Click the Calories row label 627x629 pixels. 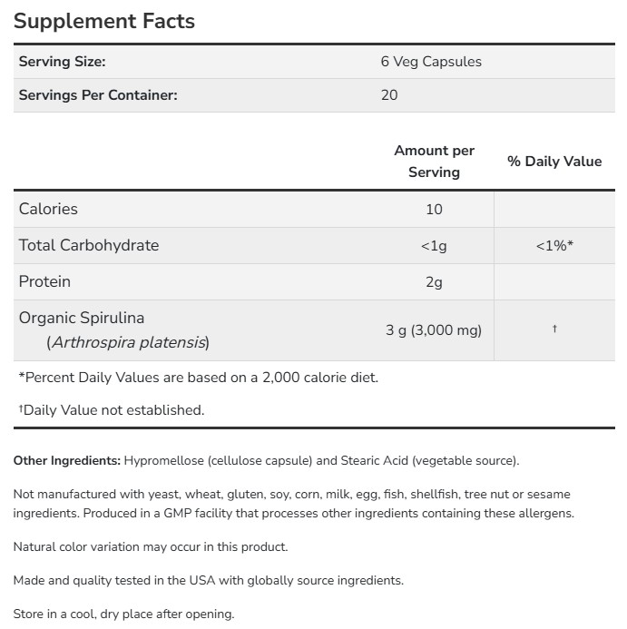click(48, 209)
